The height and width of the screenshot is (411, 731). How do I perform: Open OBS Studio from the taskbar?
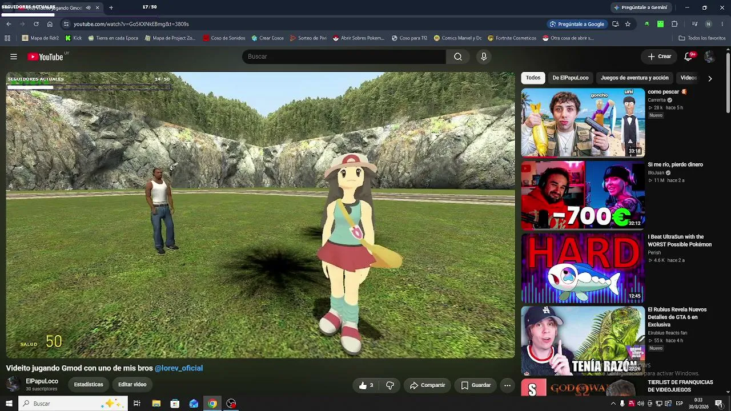pos(231,404)
